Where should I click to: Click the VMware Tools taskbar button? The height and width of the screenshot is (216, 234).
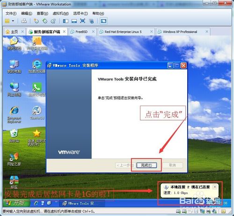82,203
